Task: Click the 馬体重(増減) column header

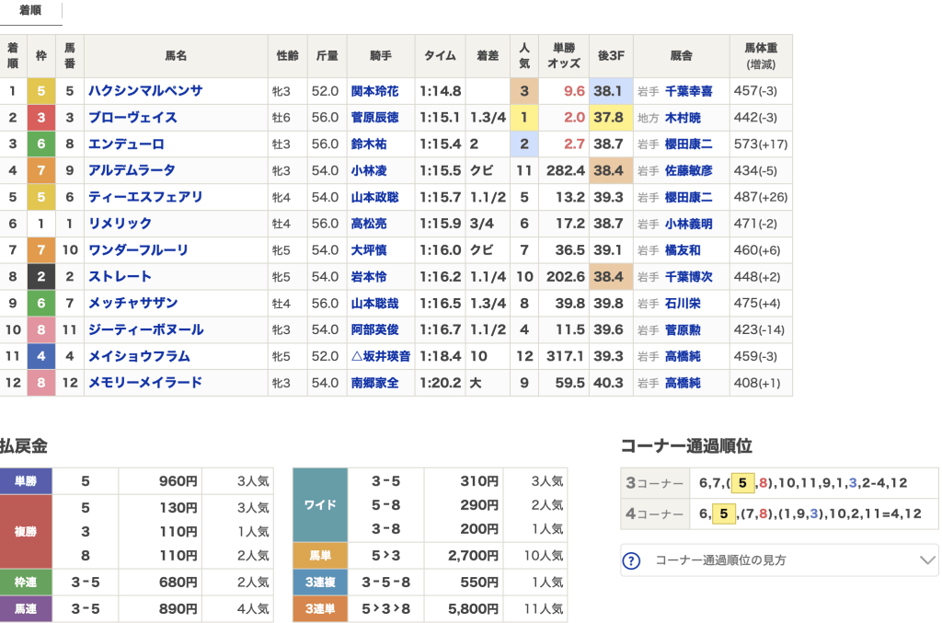Action: [761, 56]
